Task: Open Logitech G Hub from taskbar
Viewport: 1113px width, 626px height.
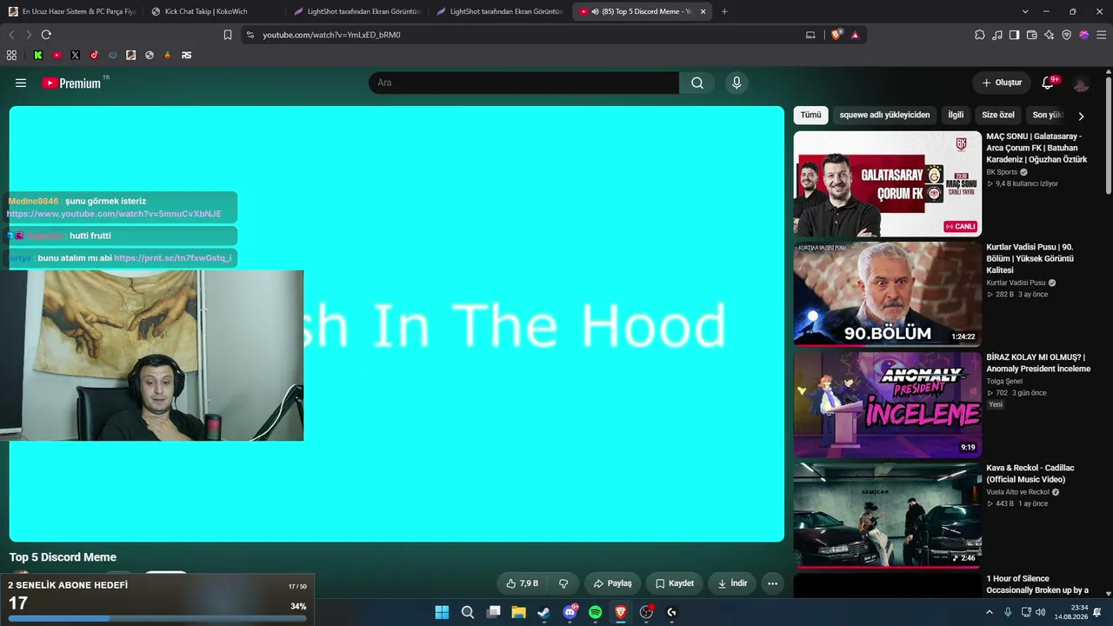Action: (x=671, y=612)
